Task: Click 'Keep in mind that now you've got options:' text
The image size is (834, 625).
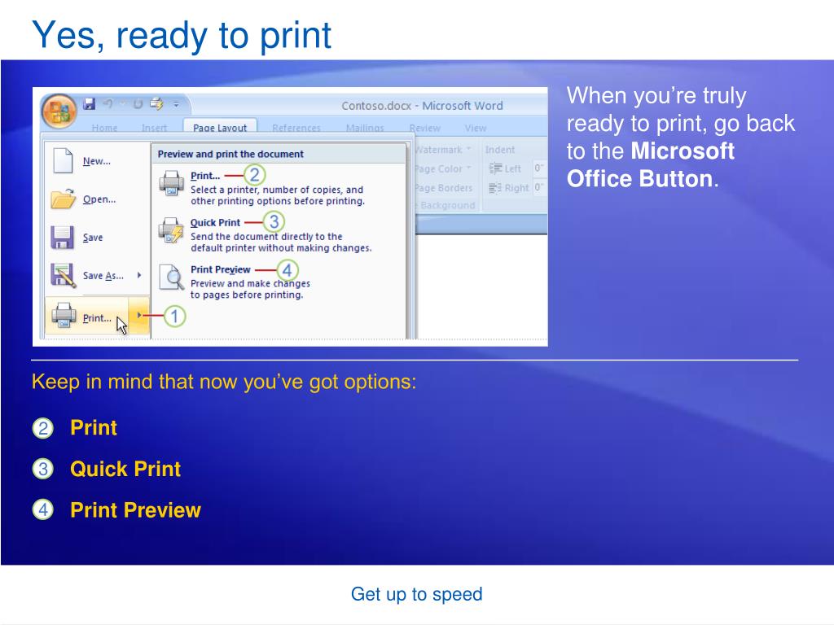Action: pyautogui.click(x=224, y=382)
